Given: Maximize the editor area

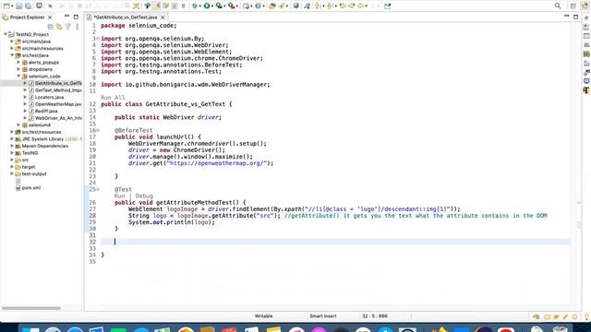Looking at the screenshot, I should pos(575,17).
